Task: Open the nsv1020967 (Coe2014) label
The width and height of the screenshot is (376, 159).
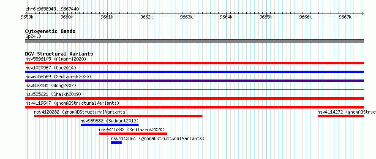Action: coord(51,68)
